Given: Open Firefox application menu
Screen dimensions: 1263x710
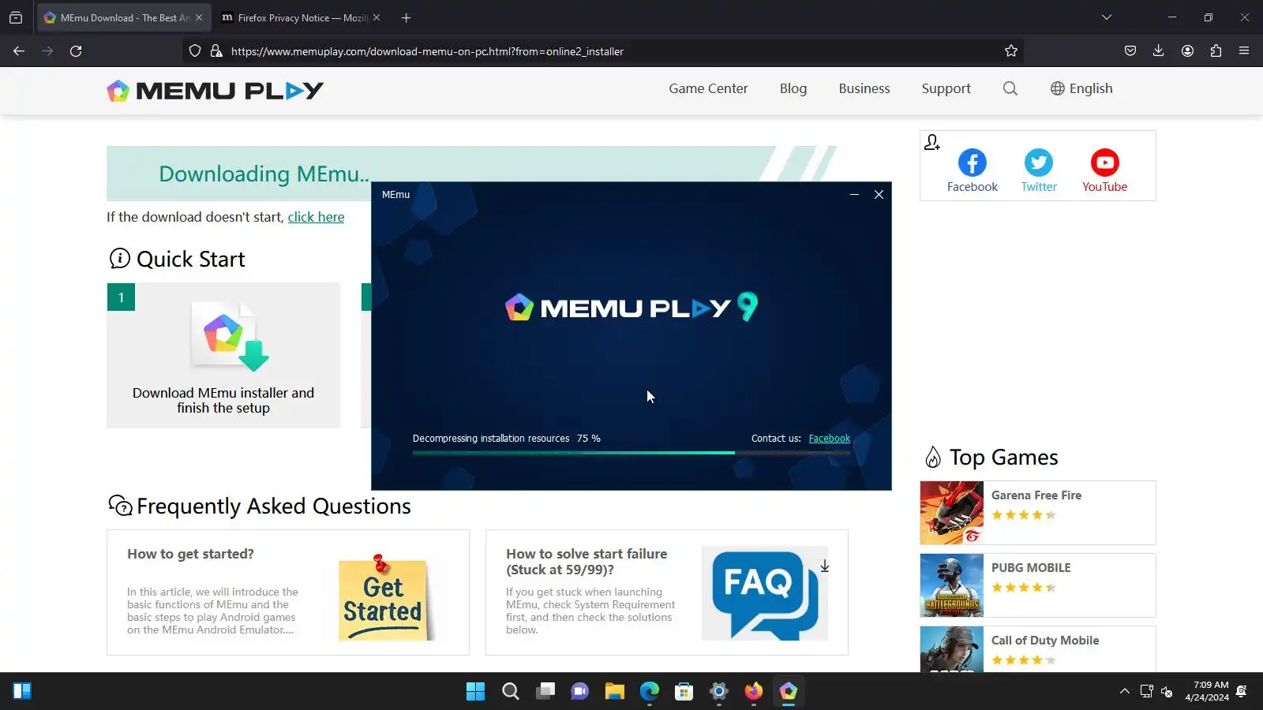Looking at the screenshot, I should 1244,51.
